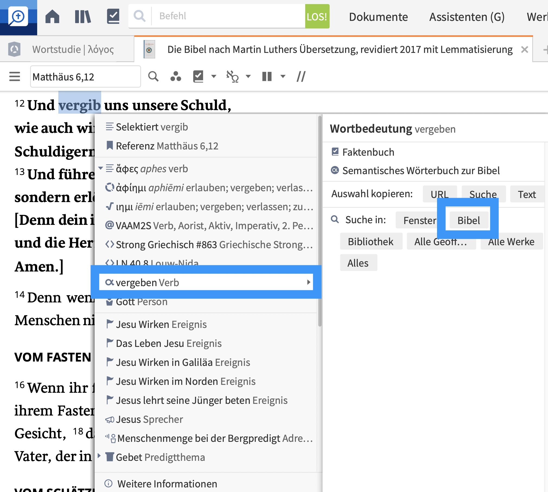Viewport: 548px width, 492px height.
Task: Open the documents checklist icon in top bar
Action: coord(113,16)
